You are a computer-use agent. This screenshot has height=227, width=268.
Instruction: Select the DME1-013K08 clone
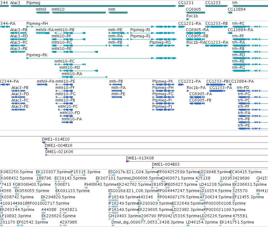(197, 161)
